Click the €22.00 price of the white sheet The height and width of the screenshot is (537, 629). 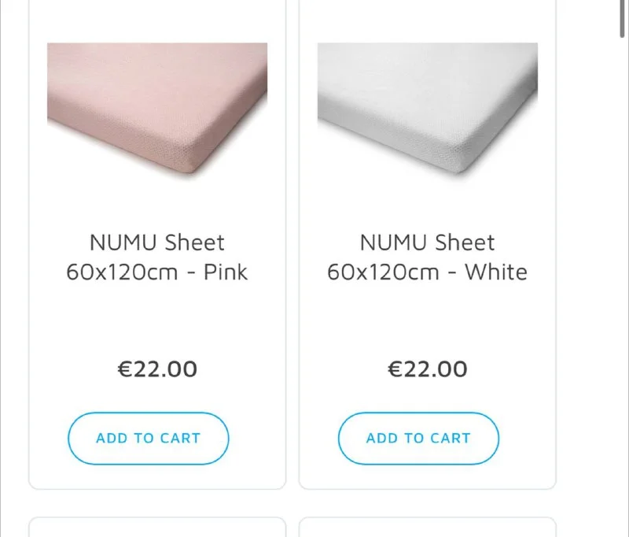pos(428,368)
